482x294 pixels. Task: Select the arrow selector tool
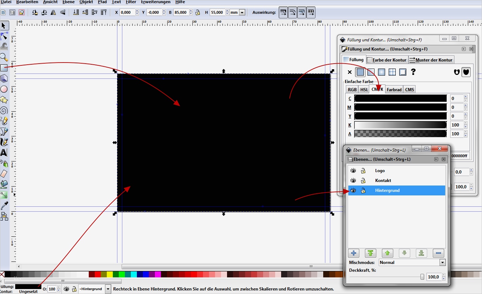point(4,25)
